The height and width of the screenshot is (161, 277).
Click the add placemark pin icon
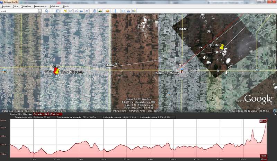pyautogui.click(x=65, y=11)
